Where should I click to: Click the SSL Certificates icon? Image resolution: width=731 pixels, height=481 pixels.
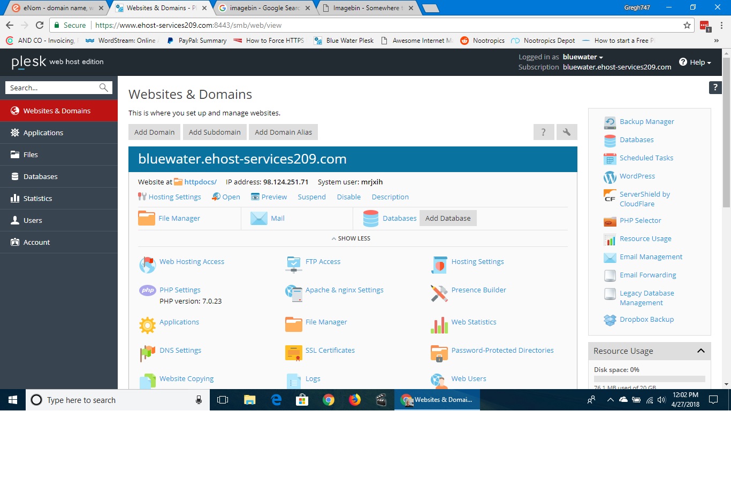coord(293,353)
